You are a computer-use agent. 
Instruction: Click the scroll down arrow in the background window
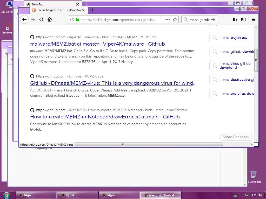coord(245,184)
